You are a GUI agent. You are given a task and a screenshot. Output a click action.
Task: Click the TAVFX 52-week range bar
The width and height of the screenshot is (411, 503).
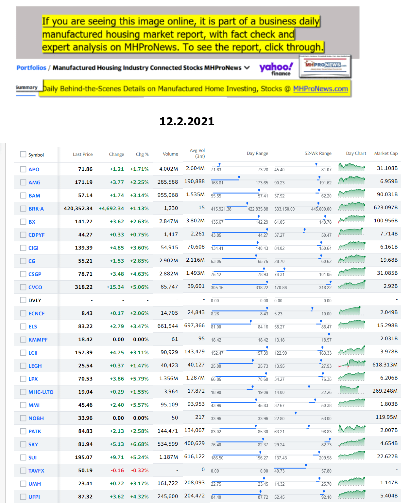303,468
